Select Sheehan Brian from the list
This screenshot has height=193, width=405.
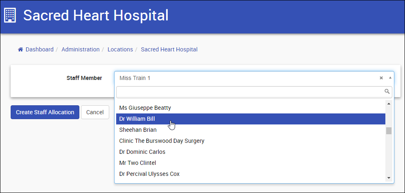(x=251, y=130)
